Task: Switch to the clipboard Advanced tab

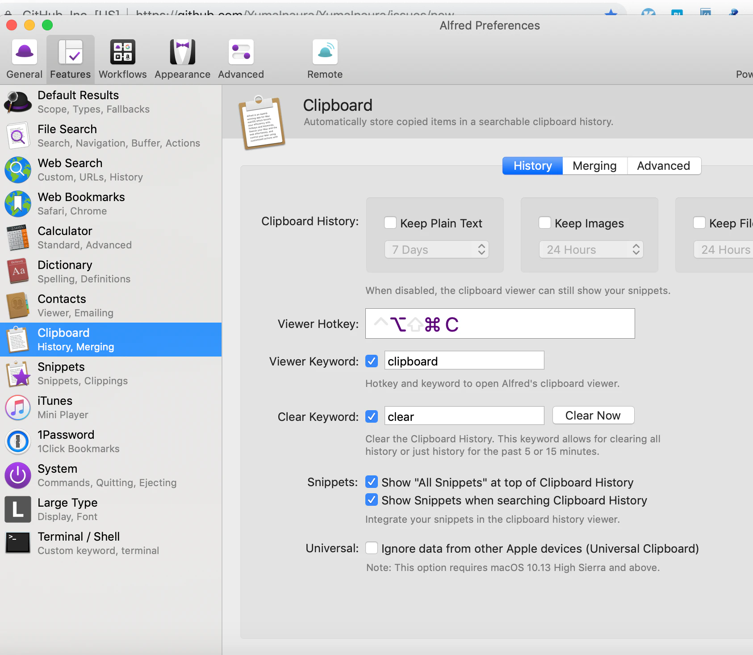Action: tap(664, 166)
